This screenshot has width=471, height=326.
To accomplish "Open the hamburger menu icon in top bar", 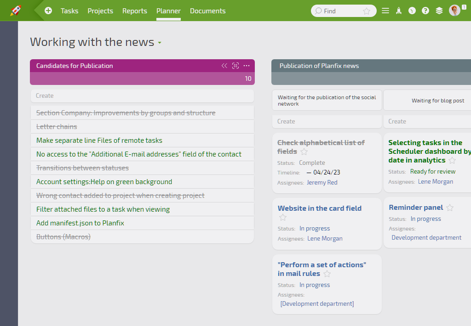I will (x=385, y=11).
